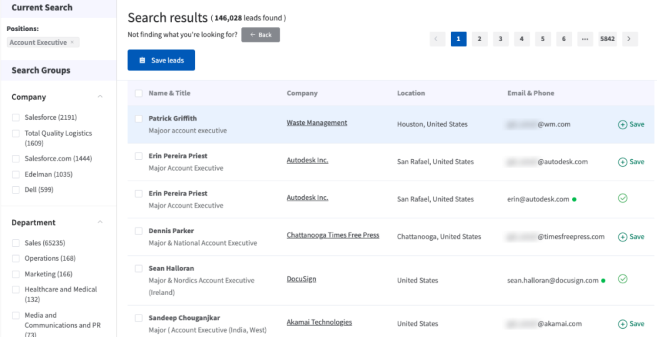657x337 pixels.
Task: Check Media and Communications and PR filter
Action: tap(16, 315)
